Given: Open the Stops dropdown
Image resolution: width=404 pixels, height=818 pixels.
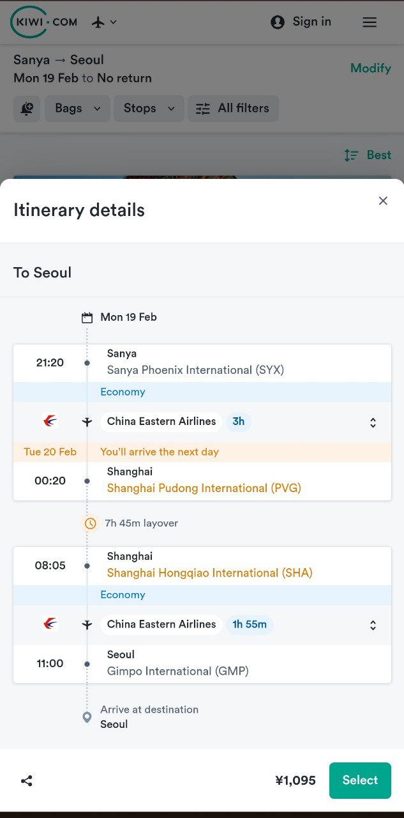Looking at the screenshot, I should pos(149,109).
